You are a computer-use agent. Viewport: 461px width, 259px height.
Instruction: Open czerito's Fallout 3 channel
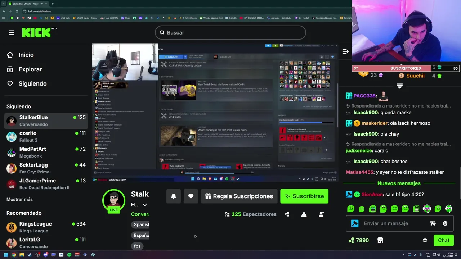point(46,136)
